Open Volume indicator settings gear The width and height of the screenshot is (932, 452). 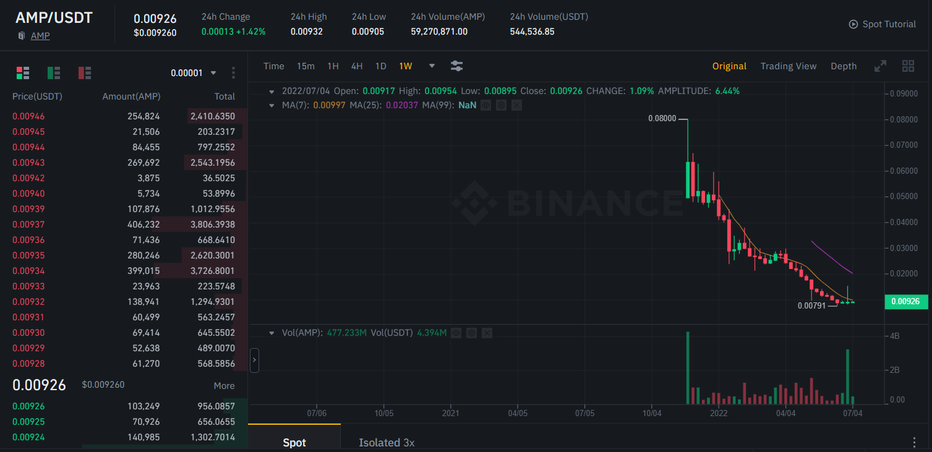[471, 333]
